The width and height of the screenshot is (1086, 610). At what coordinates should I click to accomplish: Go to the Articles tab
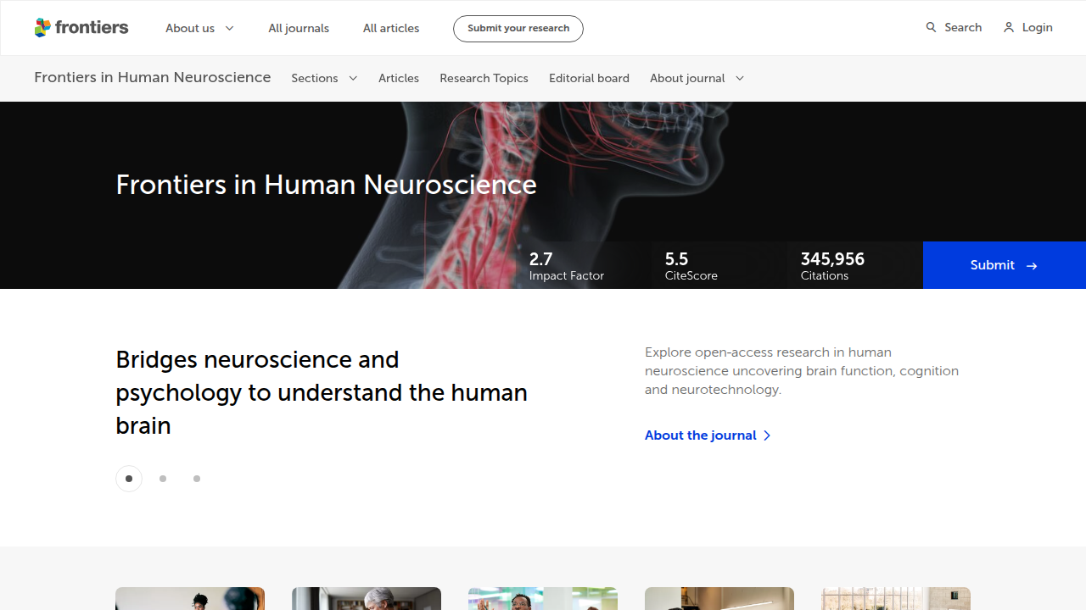(x=399, y=78)
